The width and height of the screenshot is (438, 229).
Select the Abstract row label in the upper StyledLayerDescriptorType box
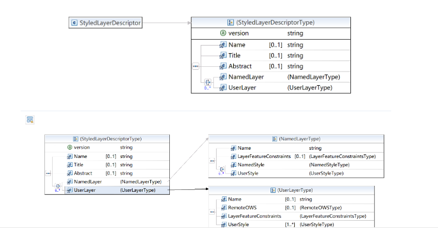coord(240,66)
